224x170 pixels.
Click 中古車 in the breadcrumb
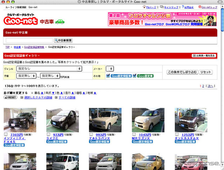[x=17, y=47]
